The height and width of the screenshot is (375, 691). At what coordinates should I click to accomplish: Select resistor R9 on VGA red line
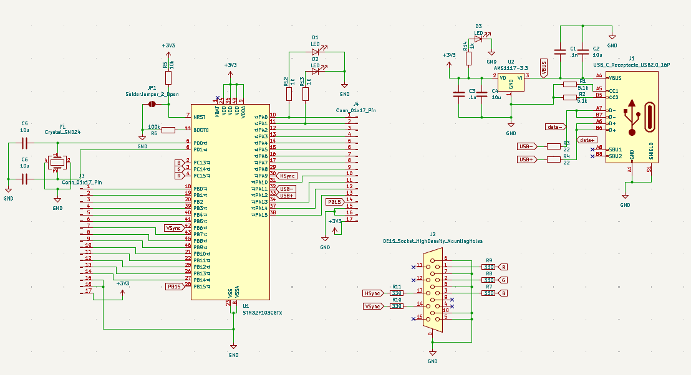tap(489, 267)
